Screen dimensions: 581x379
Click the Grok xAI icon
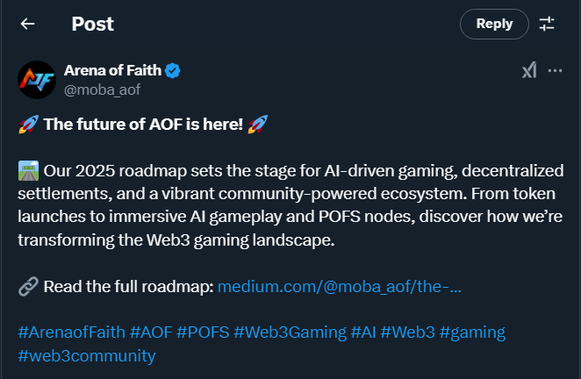click(528, 71)
